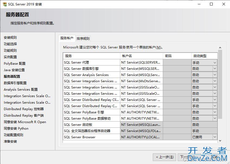Select Java 安装位置 in the steps list
This screenshot has height=164, width=230.
(x=14, y=70)
